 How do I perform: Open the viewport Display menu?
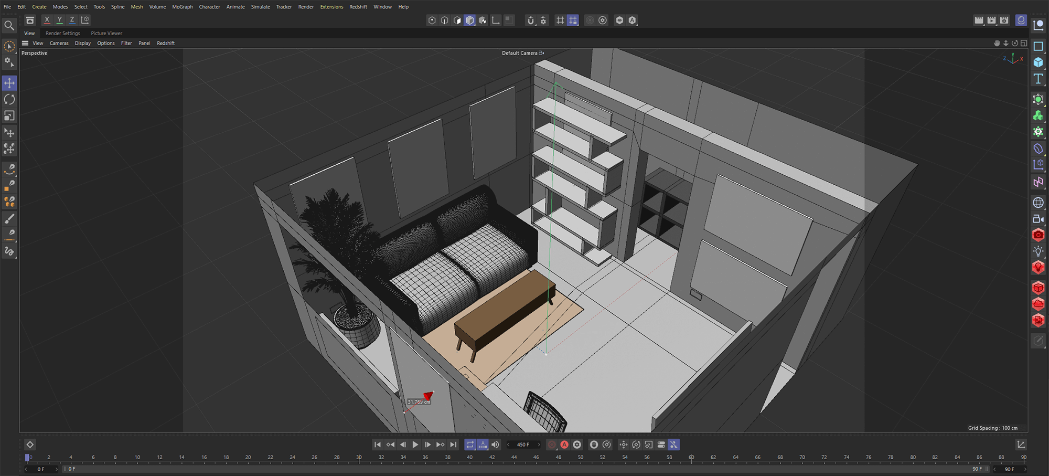[82, 43]
